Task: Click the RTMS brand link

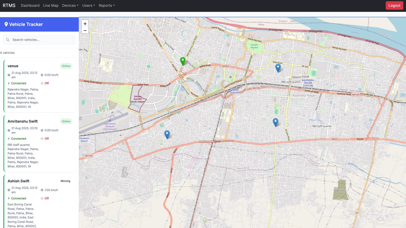Action: tap(9, 6)
